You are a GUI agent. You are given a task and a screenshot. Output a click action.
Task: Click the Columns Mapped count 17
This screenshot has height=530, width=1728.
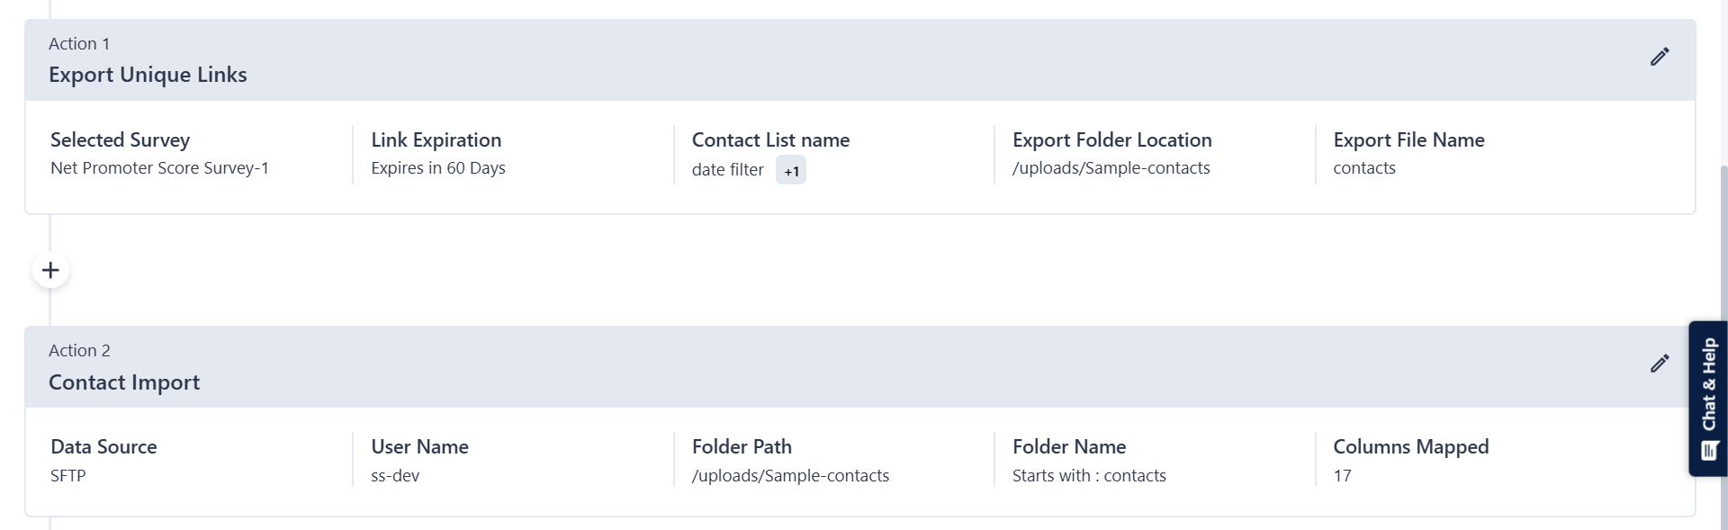click(x=1342, y=476)
